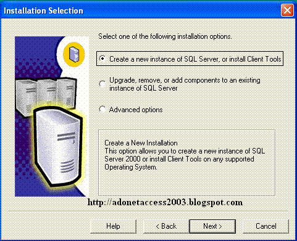
Task: Select the Advanced options radio button
Action: pos(102,109)
